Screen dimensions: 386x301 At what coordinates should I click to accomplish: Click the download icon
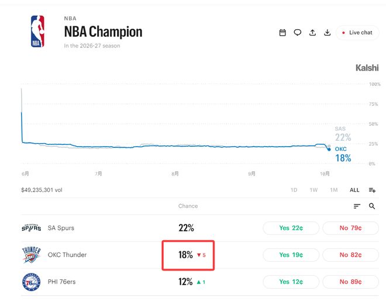click(x=327, y=33)
